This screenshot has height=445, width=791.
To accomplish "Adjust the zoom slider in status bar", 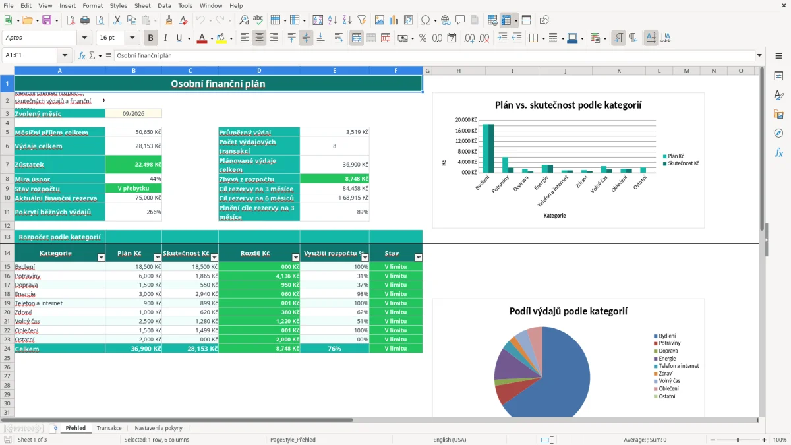I will 738,440.
